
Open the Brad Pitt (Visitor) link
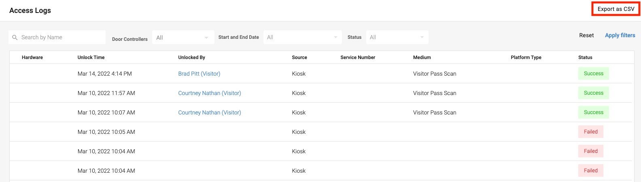click(199, 74)
